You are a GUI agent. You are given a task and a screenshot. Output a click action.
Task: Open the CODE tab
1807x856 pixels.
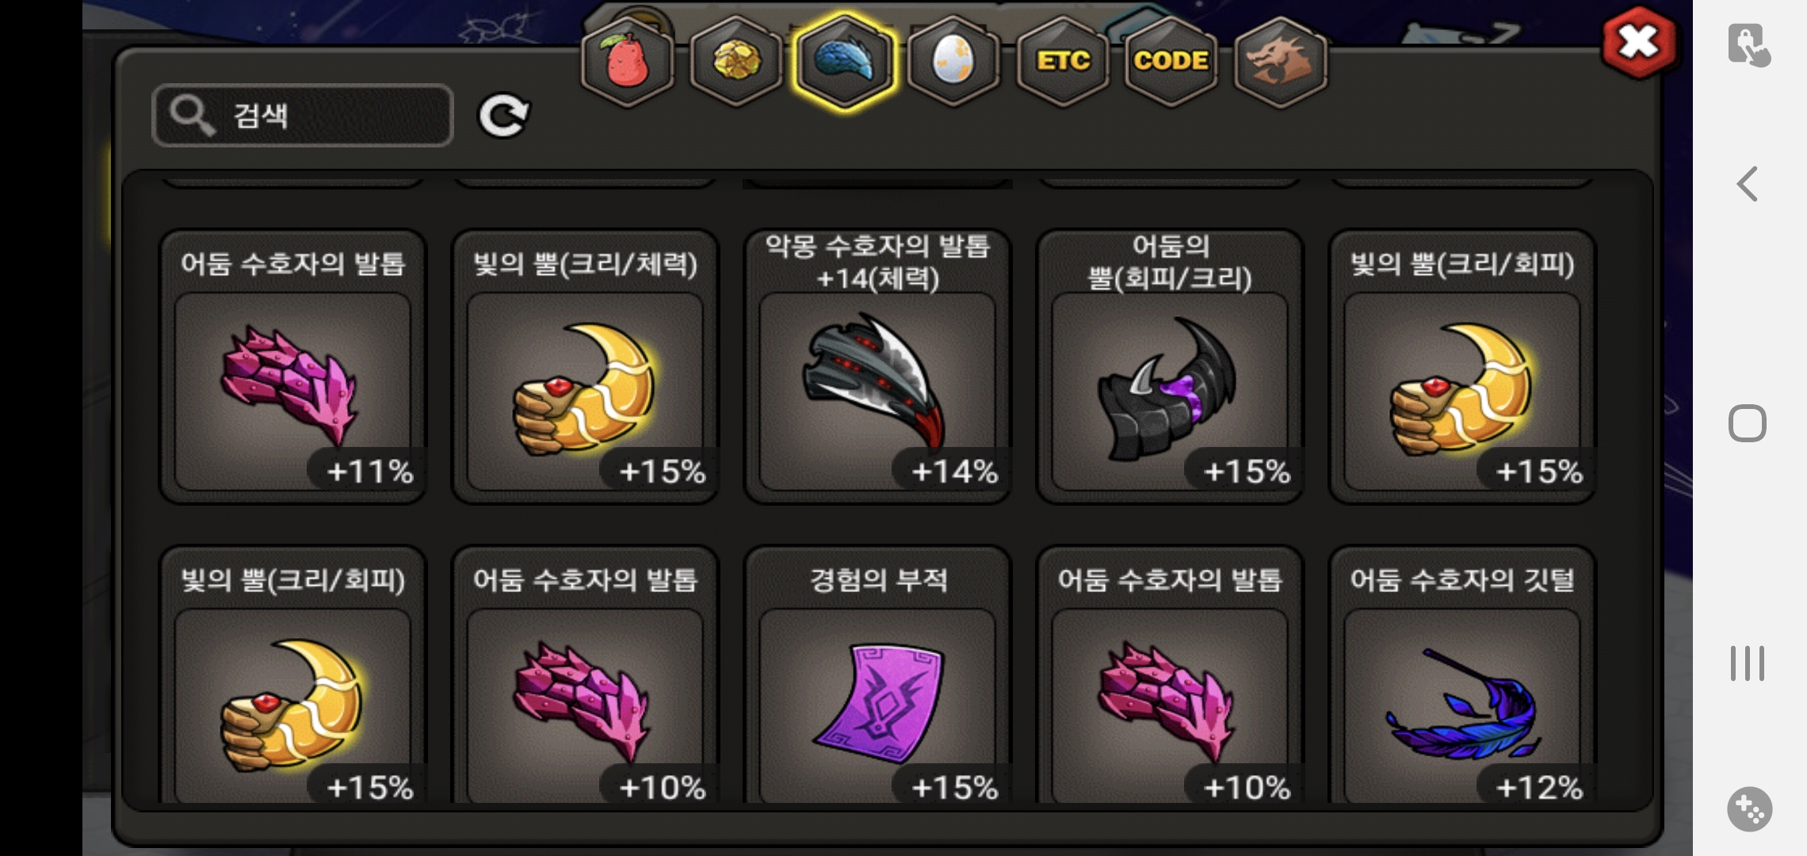point(1171,61)
